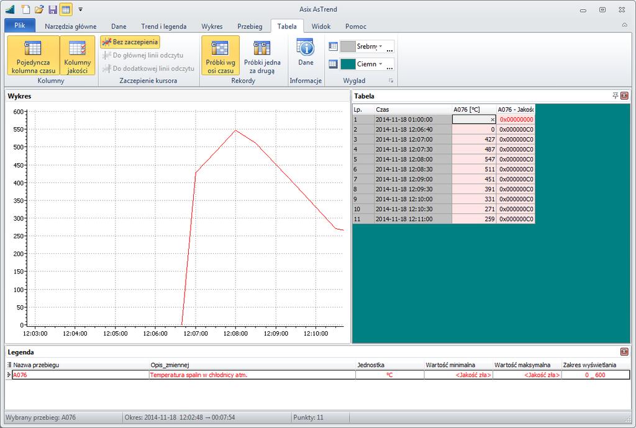Viewport: 636px width, 428px height.
Task: Select Do głównej linii odczytu
Action: pos(143,55)
